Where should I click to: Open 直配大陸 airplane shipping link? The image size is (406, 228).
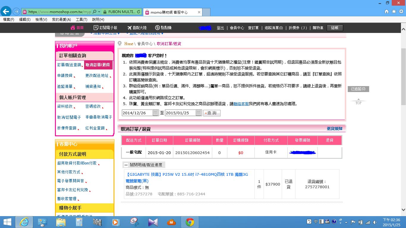coord(137,28)
